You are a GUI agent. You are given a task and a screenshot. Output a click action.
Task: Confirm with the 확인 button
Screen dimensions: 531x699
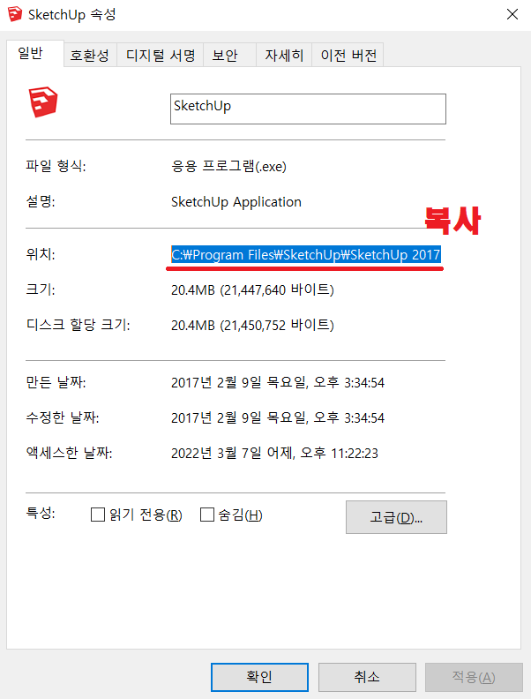(259, 677)
